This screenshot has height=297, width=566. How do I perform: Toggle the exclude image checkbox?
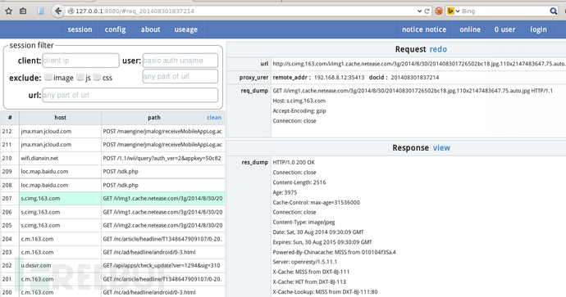pos(48,77)
